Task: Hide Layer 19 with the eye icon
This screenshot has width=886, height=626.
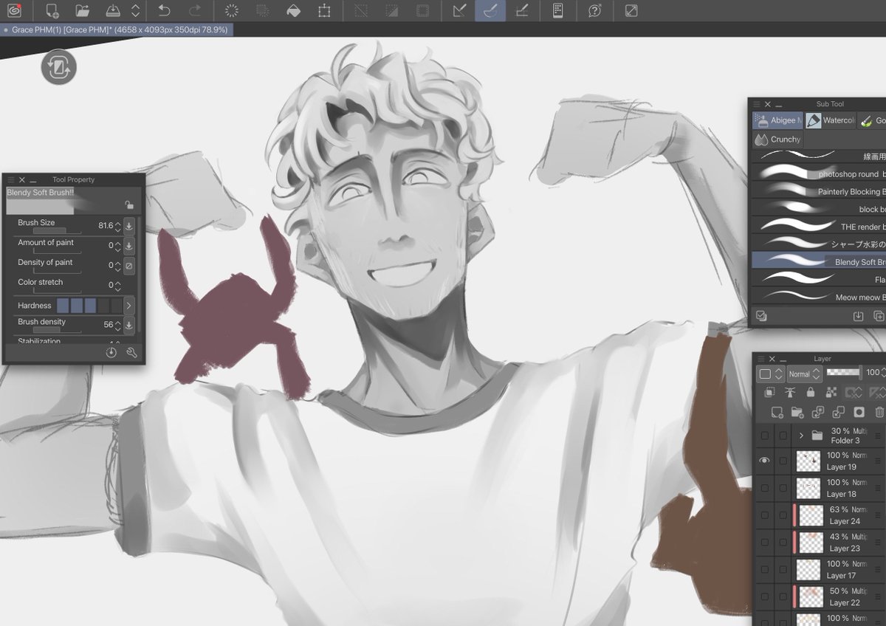Action: [764, 461]
